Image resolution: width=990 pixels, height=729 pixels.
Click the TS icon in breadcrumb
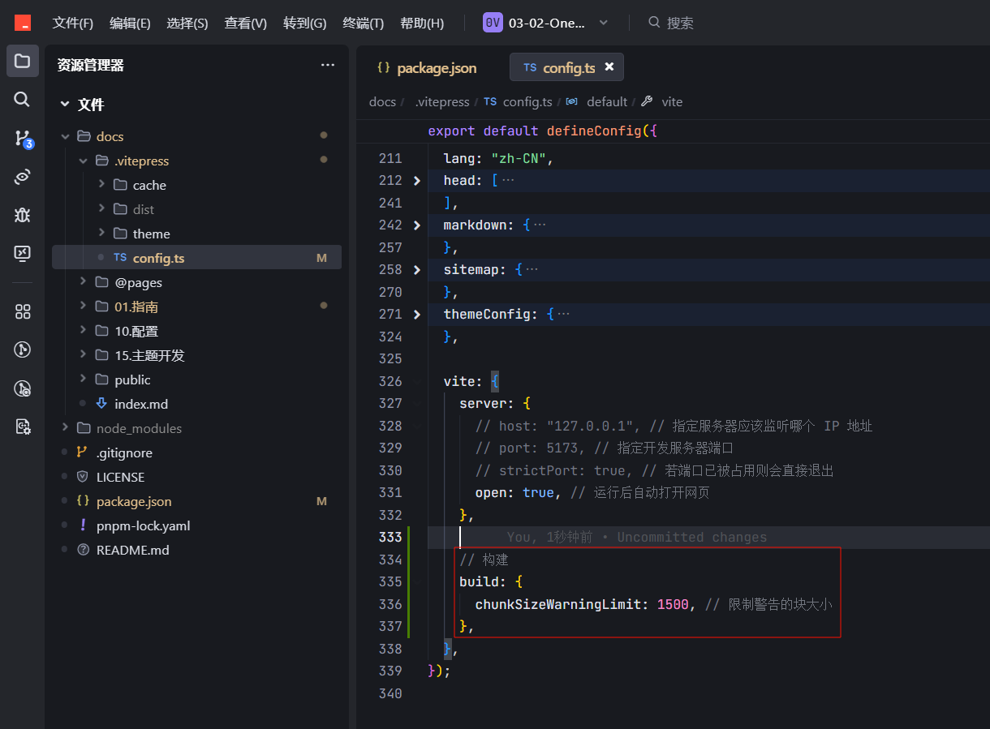490,101
